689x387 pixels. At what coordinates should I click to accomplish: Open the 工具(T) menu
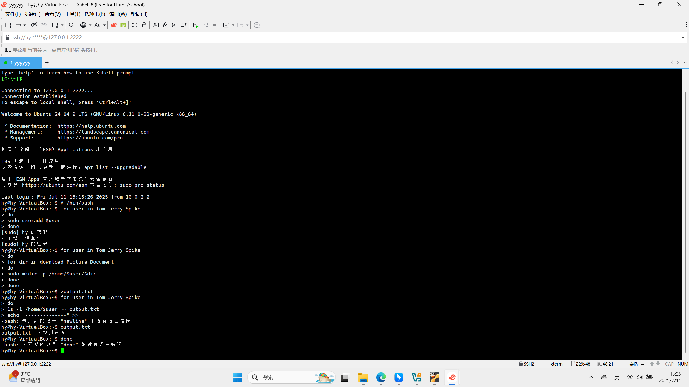pos(72,14)
